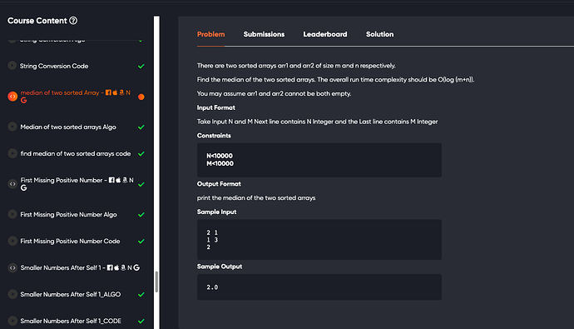Click orange status dot for median of two sorted Array
Screen dimensions: 574x329
click(141, 97)
